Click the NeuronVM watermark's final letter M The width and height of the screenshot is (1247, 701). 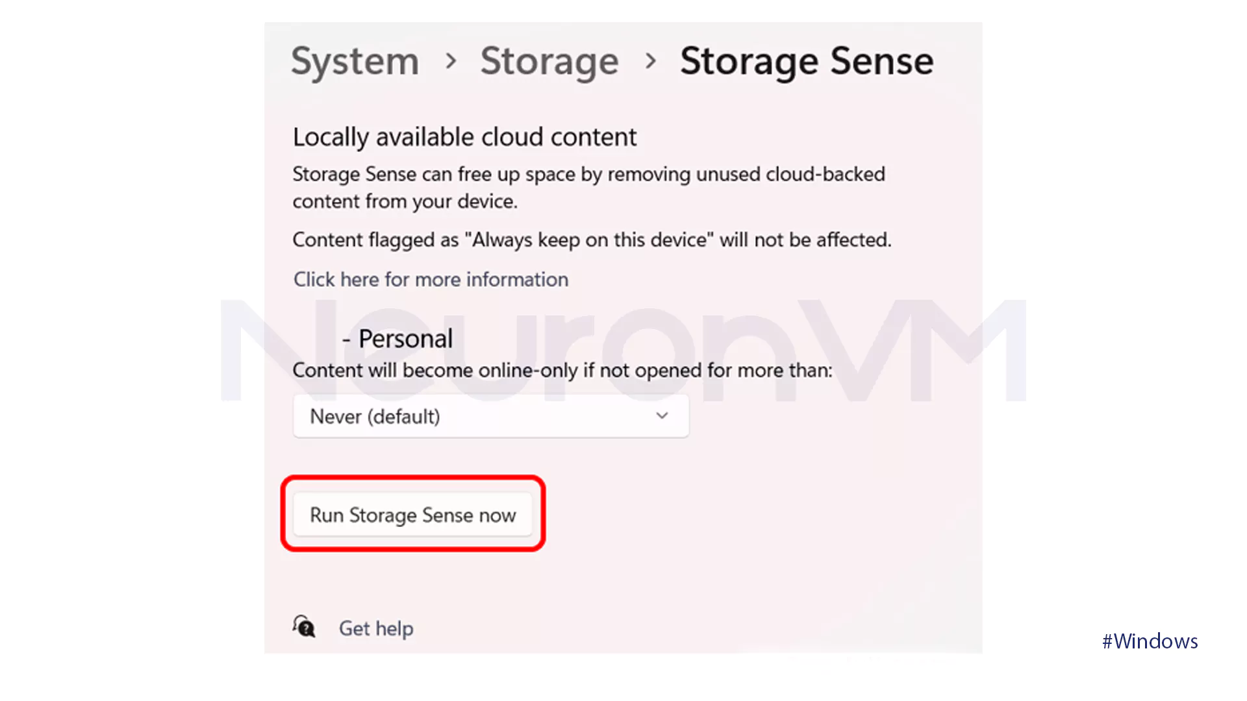(x=968, y=350)
